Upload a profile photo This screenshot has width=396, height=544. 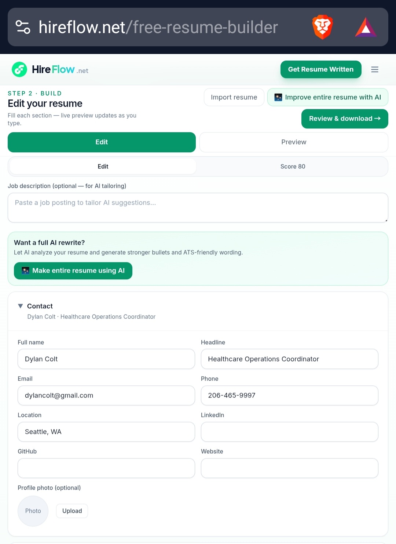(x=72, y=511)
